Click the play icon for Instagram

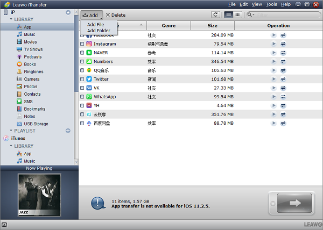(x=273, y=44)
